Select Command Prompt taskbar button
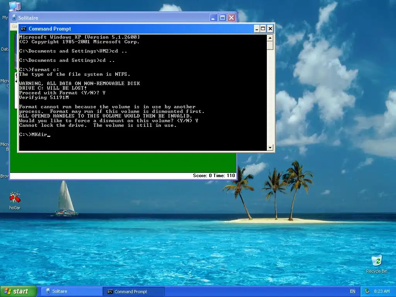 pos(134,292)
